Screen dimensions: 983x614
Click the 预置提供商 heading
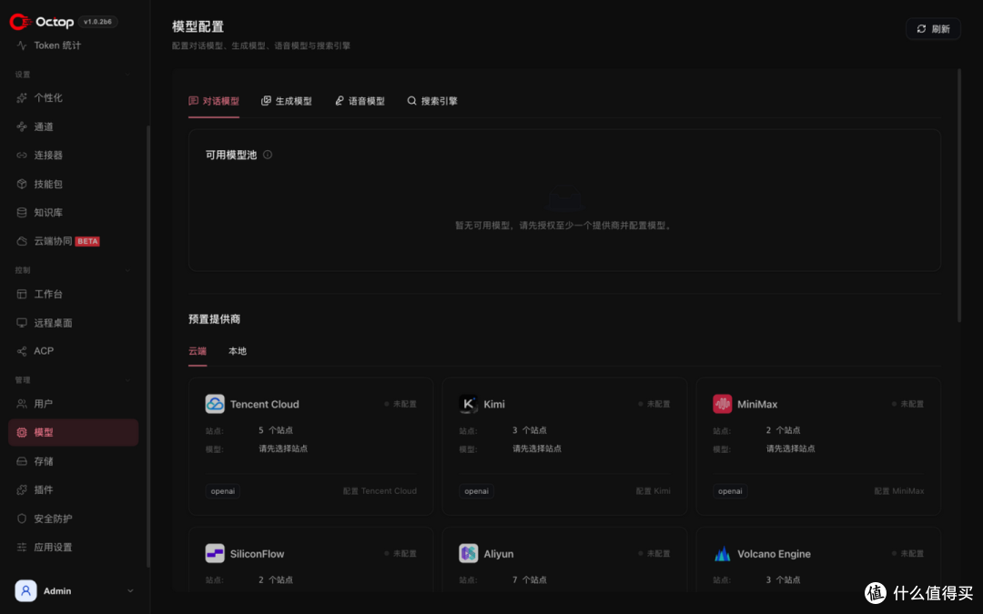click(215, 319)
